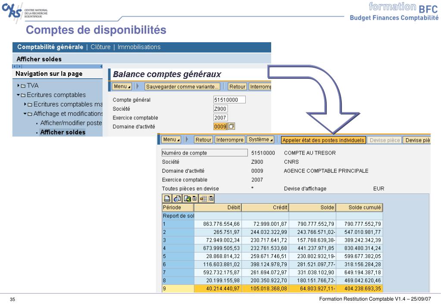The width and height of the screenshot is (441, 305).
Task: Click highlighted solde value 64.803.927,11-
Action: click(x=318, y=289)
